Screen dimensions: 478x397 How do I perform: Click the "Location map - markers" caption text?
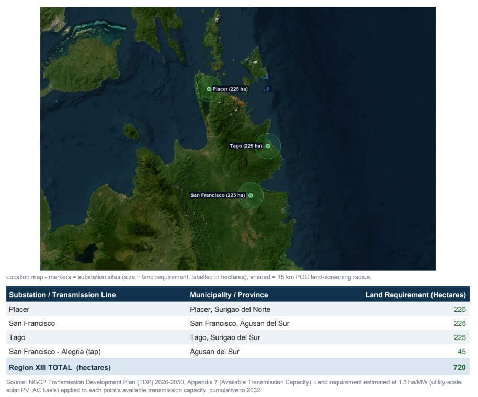[x=188, y=277]
